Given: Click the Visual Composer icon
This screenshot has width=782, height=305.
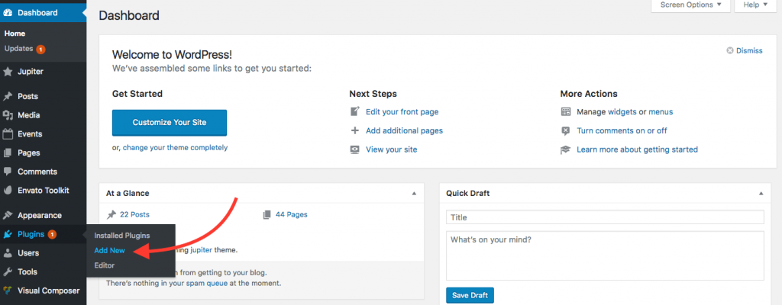Looking at the screenshot, I should (x=8, y=291).
